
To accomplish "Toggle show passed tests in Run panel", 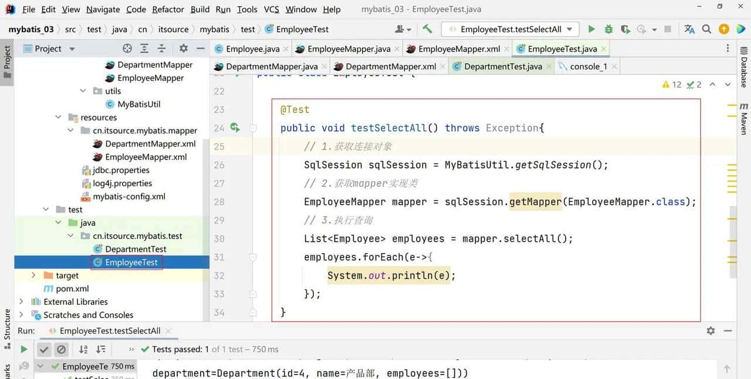I will pos(44,350).
